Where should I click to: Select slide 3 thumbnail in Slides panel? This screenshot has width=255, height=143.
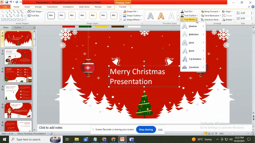[x=18, y=74]
